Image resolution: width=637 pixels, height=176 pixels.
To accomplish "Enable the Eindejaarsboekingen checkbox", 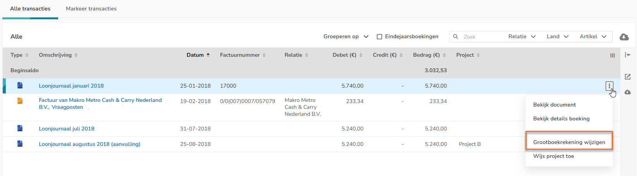I will 379,37.
